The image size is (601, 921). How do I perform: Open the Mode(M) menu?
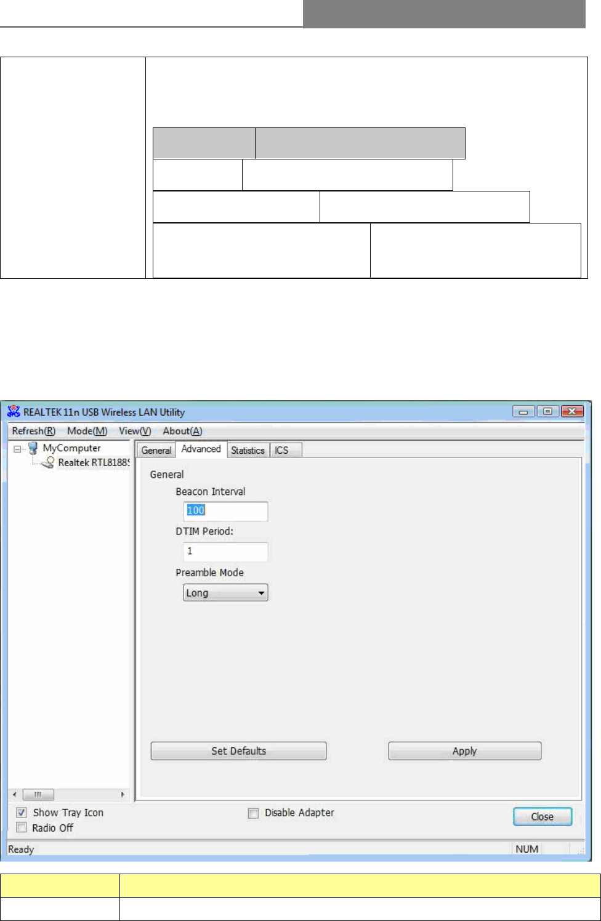(87, 431)
